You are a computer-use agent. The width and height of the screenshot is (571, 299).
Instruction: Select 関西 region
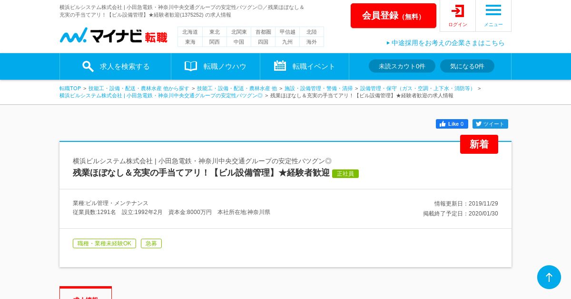(x=215, y=42)
